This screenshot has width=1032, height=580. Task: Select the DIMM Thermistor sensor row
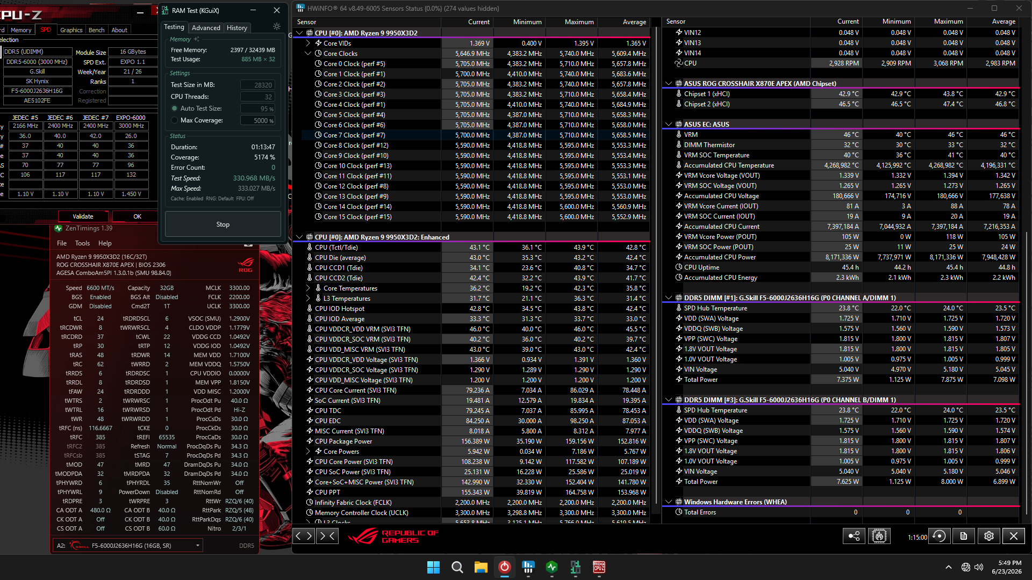841,145
